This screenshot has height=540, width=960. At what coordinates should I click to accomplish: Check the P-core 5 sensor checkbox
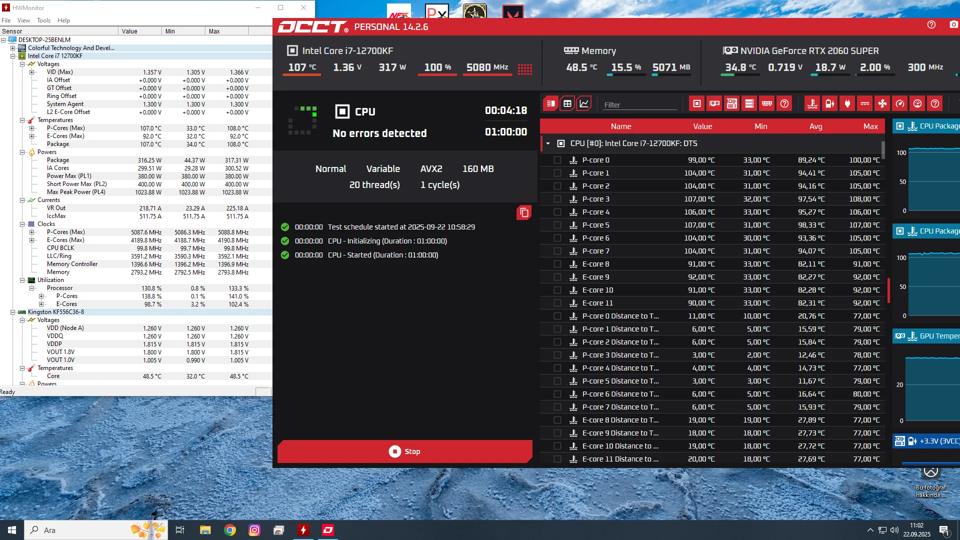point(557,225)
